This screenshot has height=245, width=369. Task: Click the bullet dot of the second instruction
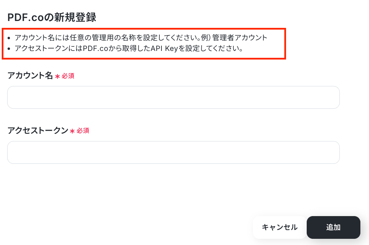pyautogui.click(x=9, y=49)
